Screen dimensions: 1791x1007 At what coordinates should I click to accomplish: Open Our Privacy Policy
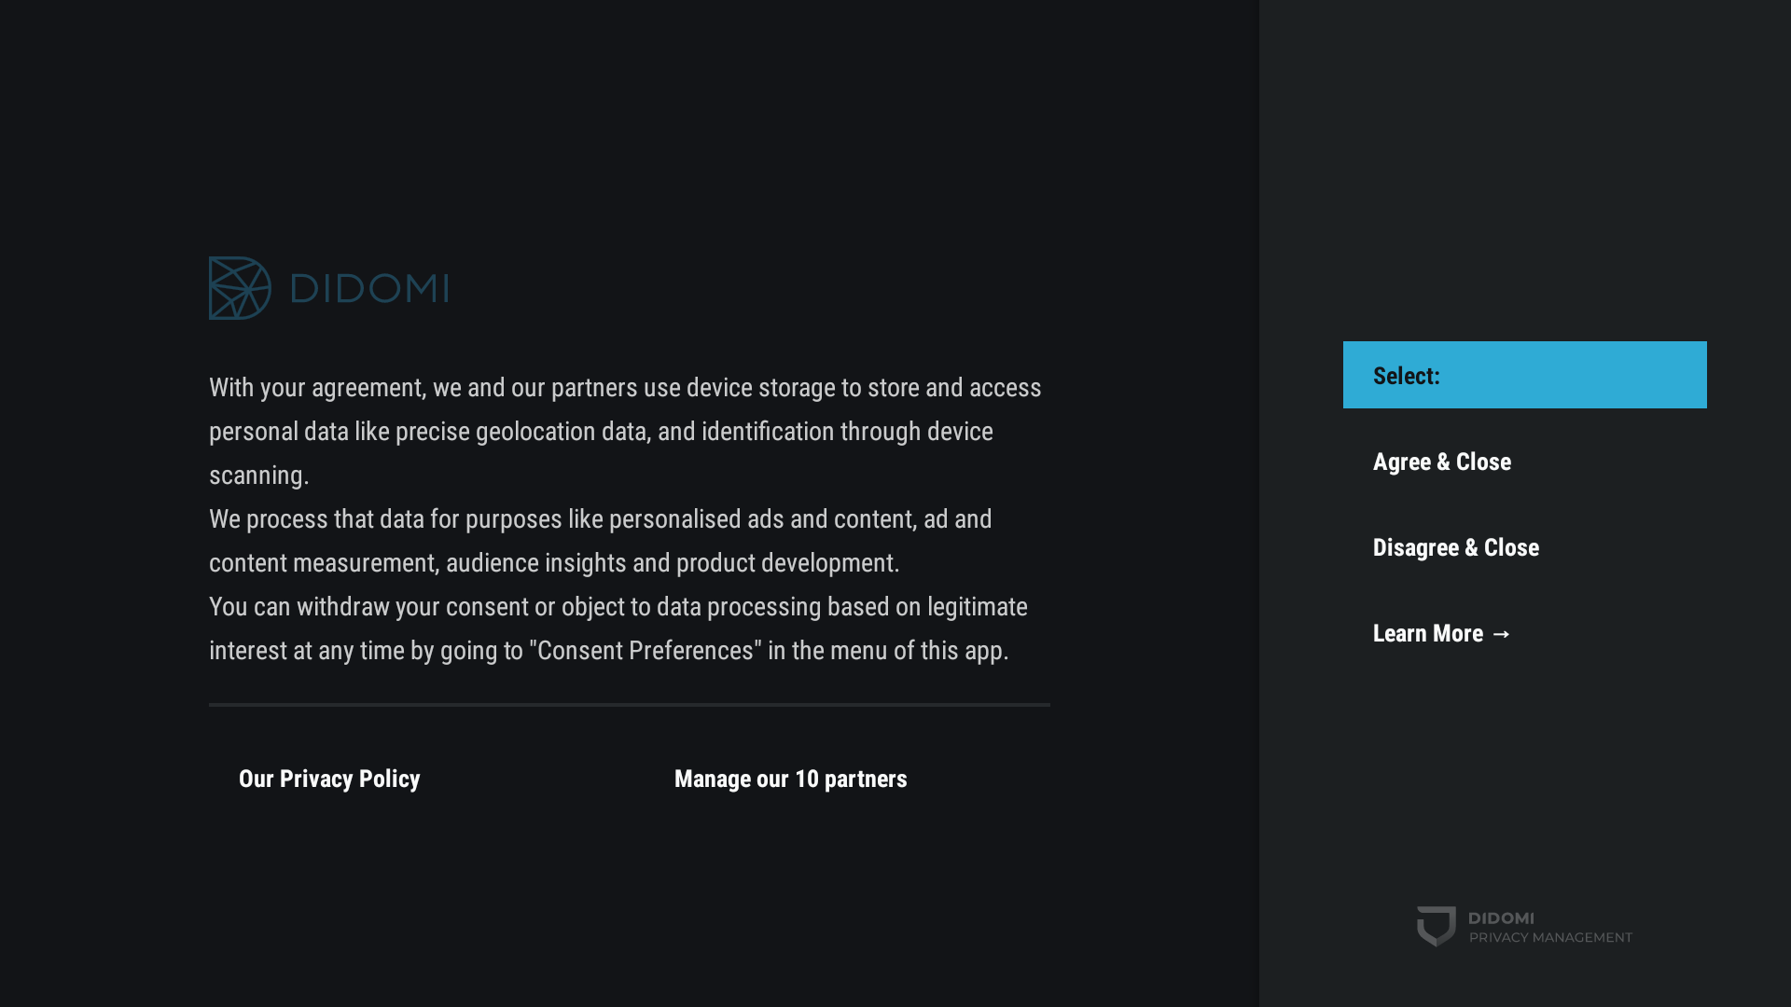[329, 779]
